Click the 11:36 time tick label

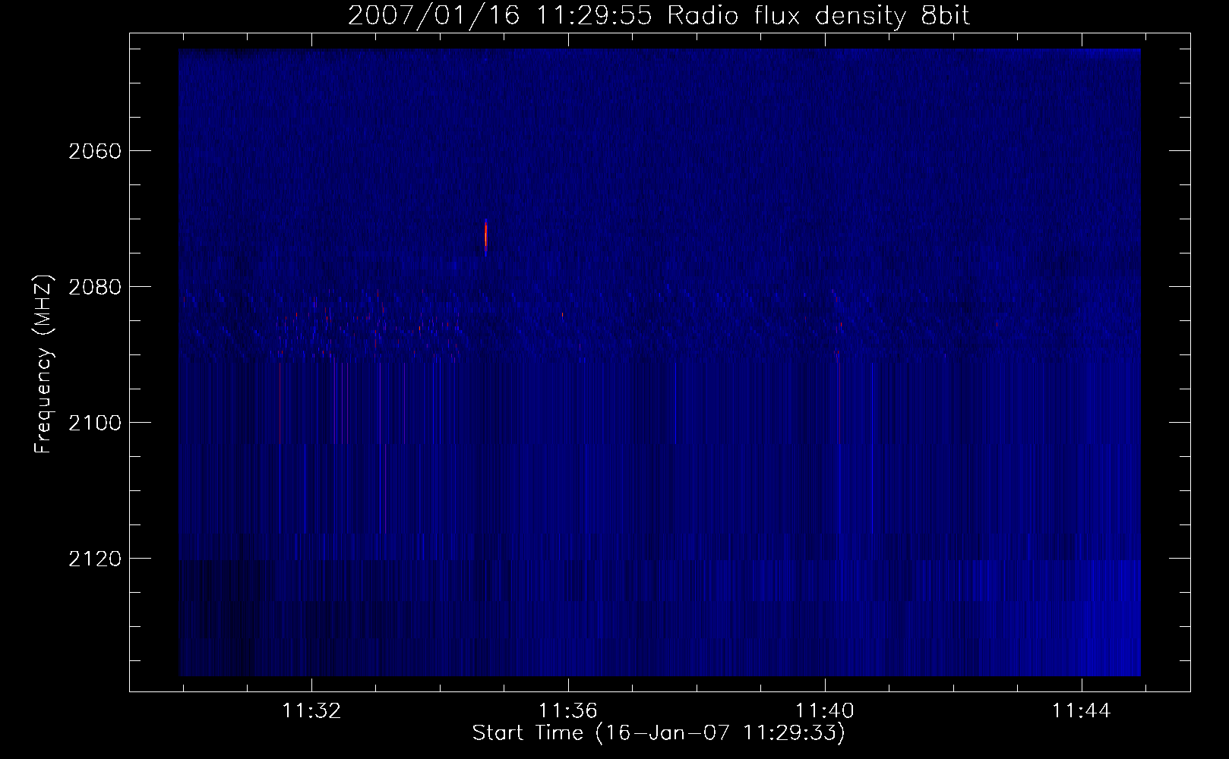tap(568, 710)
